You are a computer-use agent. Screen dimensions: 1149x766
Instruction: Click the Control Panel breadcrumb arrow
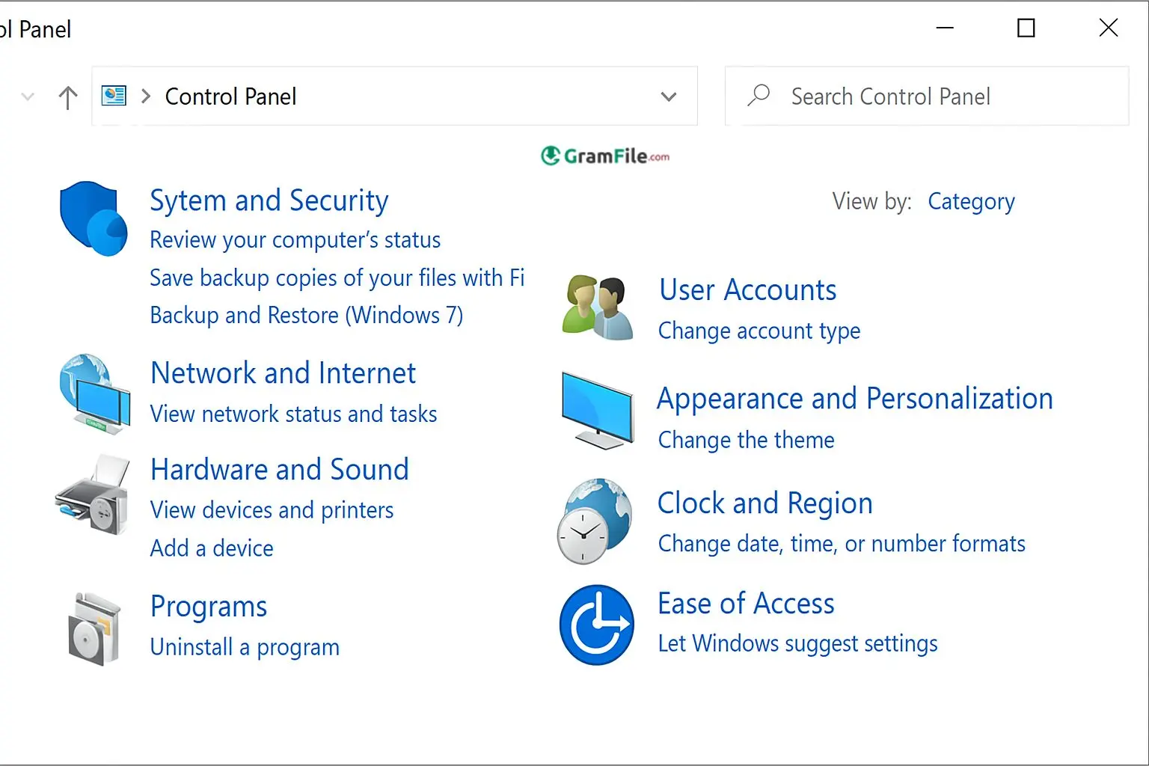147,96
